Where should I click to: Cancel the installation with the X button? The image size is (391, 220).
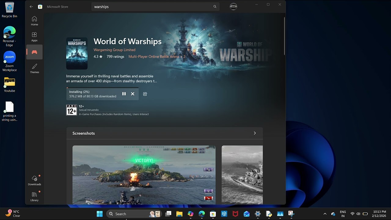click(x=133, y=94)
